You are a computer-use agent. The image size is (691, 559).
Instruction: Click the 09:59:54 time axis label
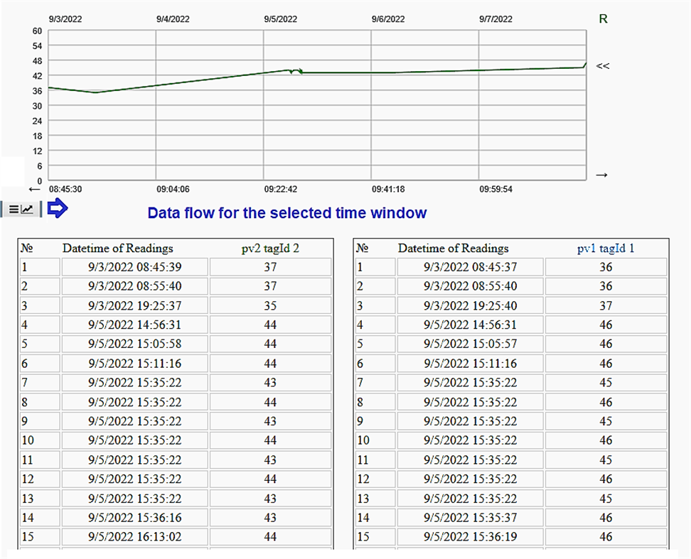pyautogui.click(x=496, y=189)
